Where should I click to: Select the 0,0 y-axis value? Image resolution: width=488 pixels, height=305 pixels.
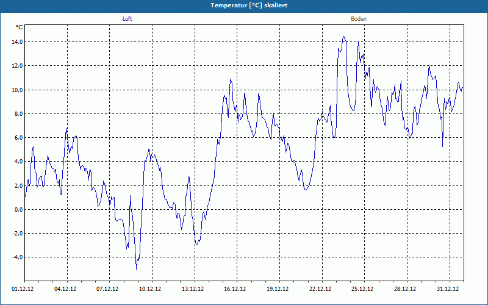(x=18, y=209)
